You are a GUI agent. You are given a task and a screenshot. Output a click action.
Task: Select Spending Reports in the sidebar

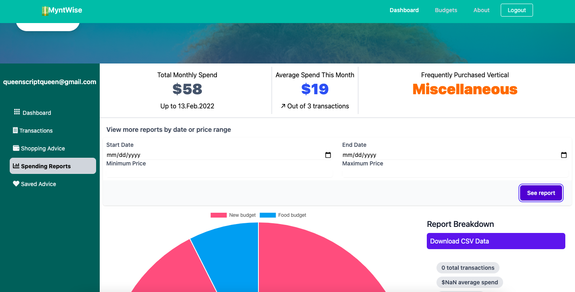pyautogui.click(x=53, y=166)
